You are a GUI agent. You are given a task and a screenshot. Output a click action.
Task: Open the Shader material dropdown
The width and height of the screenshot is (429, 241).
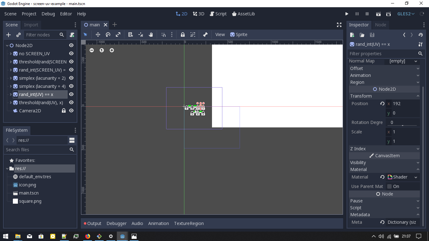(415, 177)
